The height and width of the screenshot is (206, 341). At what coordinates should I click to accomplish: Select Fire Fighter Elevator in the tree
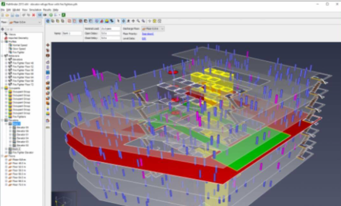click(x=23, y=152)
